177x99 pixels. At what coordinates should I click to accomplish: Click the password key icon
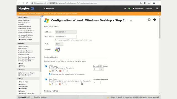point(141,3)
